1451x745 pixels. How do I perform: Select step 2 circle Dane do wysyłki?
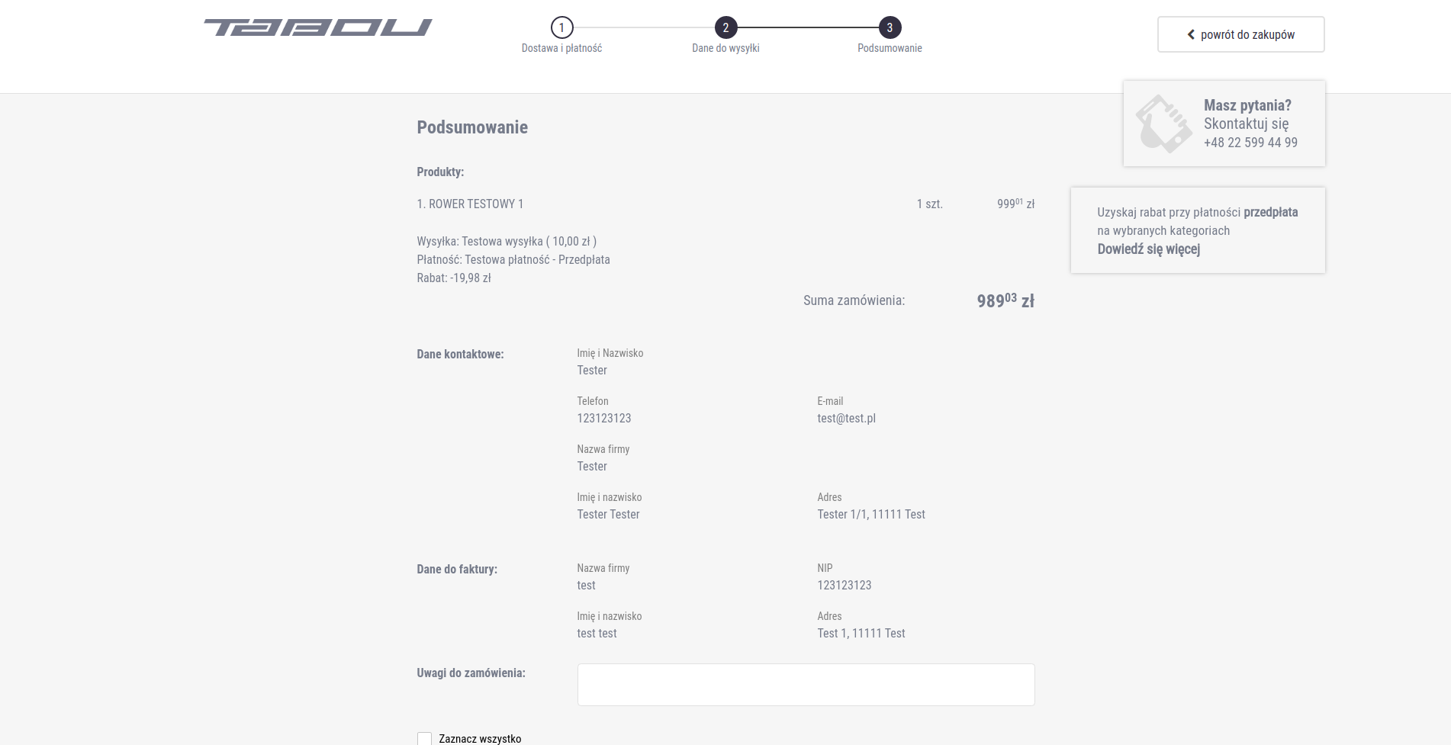point(725,27)
